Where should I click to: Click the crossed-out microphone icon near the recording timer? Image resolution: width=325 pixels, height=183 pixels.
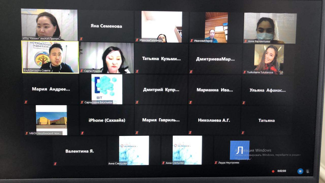[x=308, y=171]
